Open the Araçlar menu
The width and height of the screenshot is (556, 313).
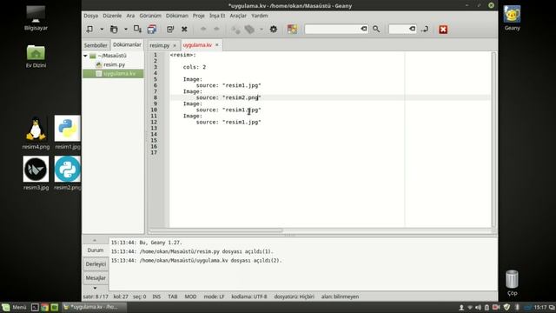pos(238,16)
